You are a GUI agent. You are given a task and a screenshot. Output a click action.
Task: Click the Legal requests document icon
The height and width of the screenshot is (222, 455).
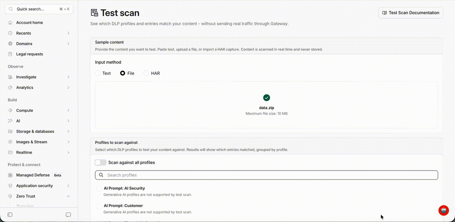(10, 54)
